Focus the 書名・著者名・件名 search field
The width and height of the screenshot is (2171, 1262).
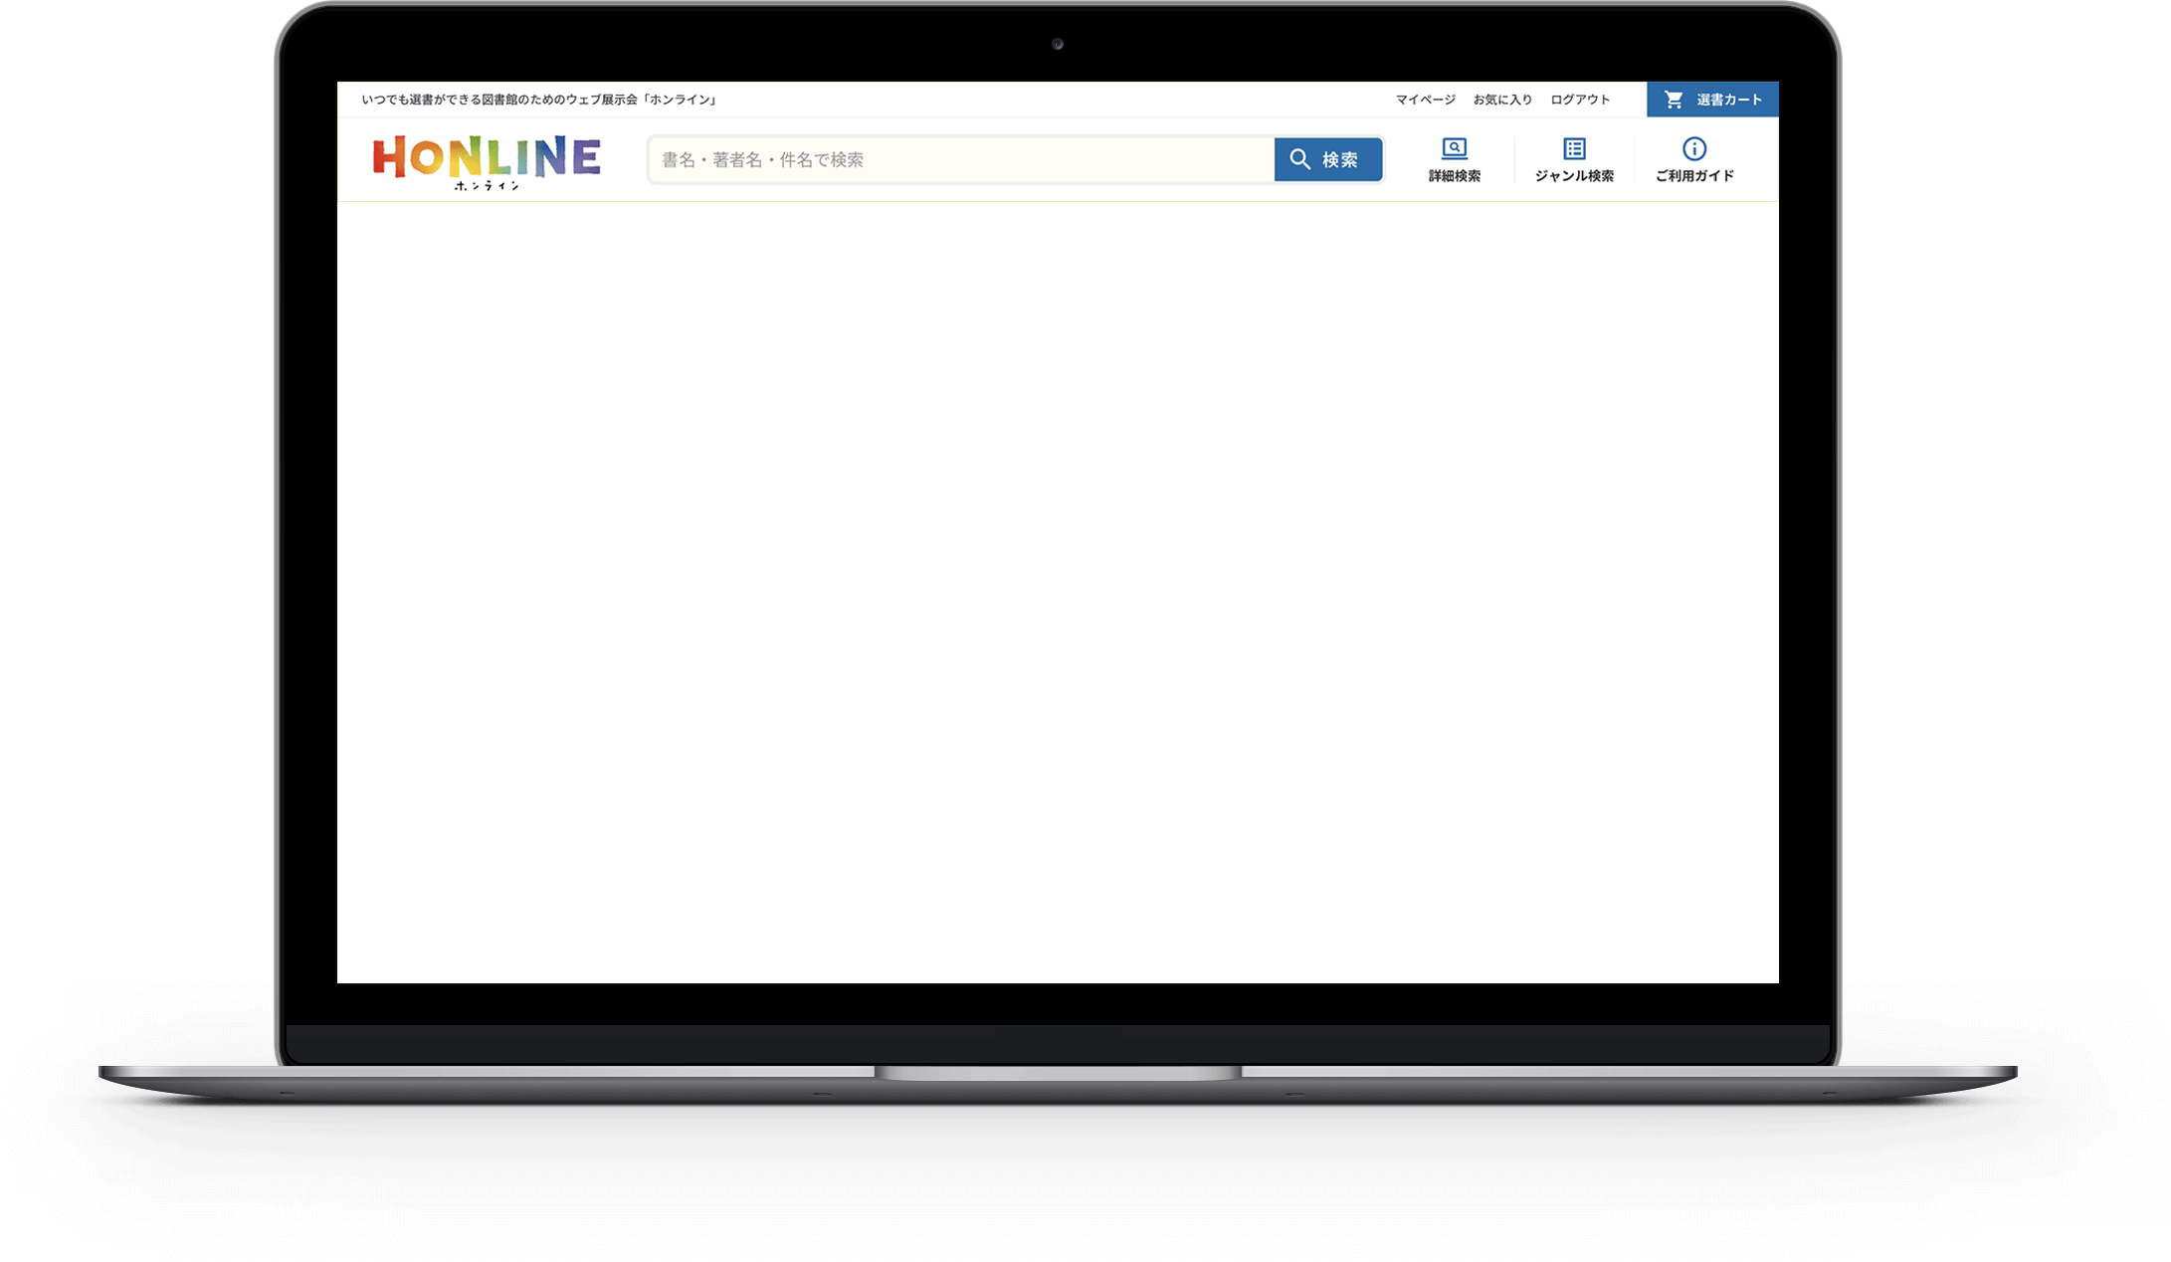[x=960, y=160]
